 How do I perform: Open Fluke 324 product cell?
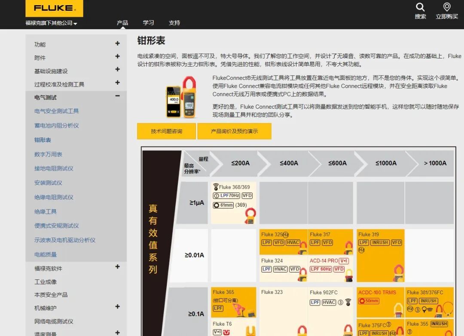click(284, 269)
